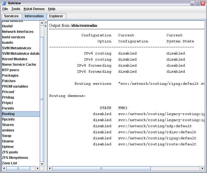
Task: Click the list's vertical scrollbar thumb
Action: (42, 99)
